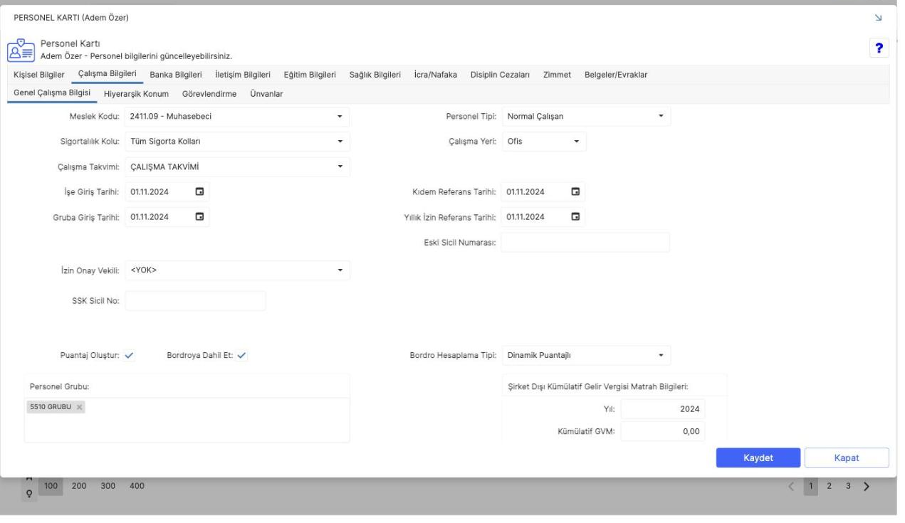Select the Hiyerarşik Konum sub-tab

pyautogui.click(x=136, y=94)
